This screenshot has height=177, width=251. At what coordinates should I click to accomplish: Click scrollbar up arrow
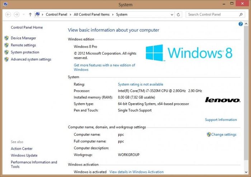pos(246,24)
